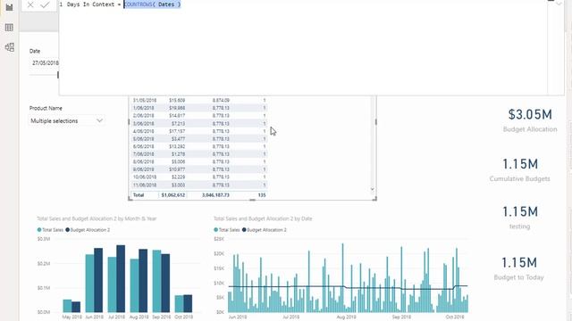Select the $7,213 sales cell
Screen dimensions: 572x321
click(179, 123)
